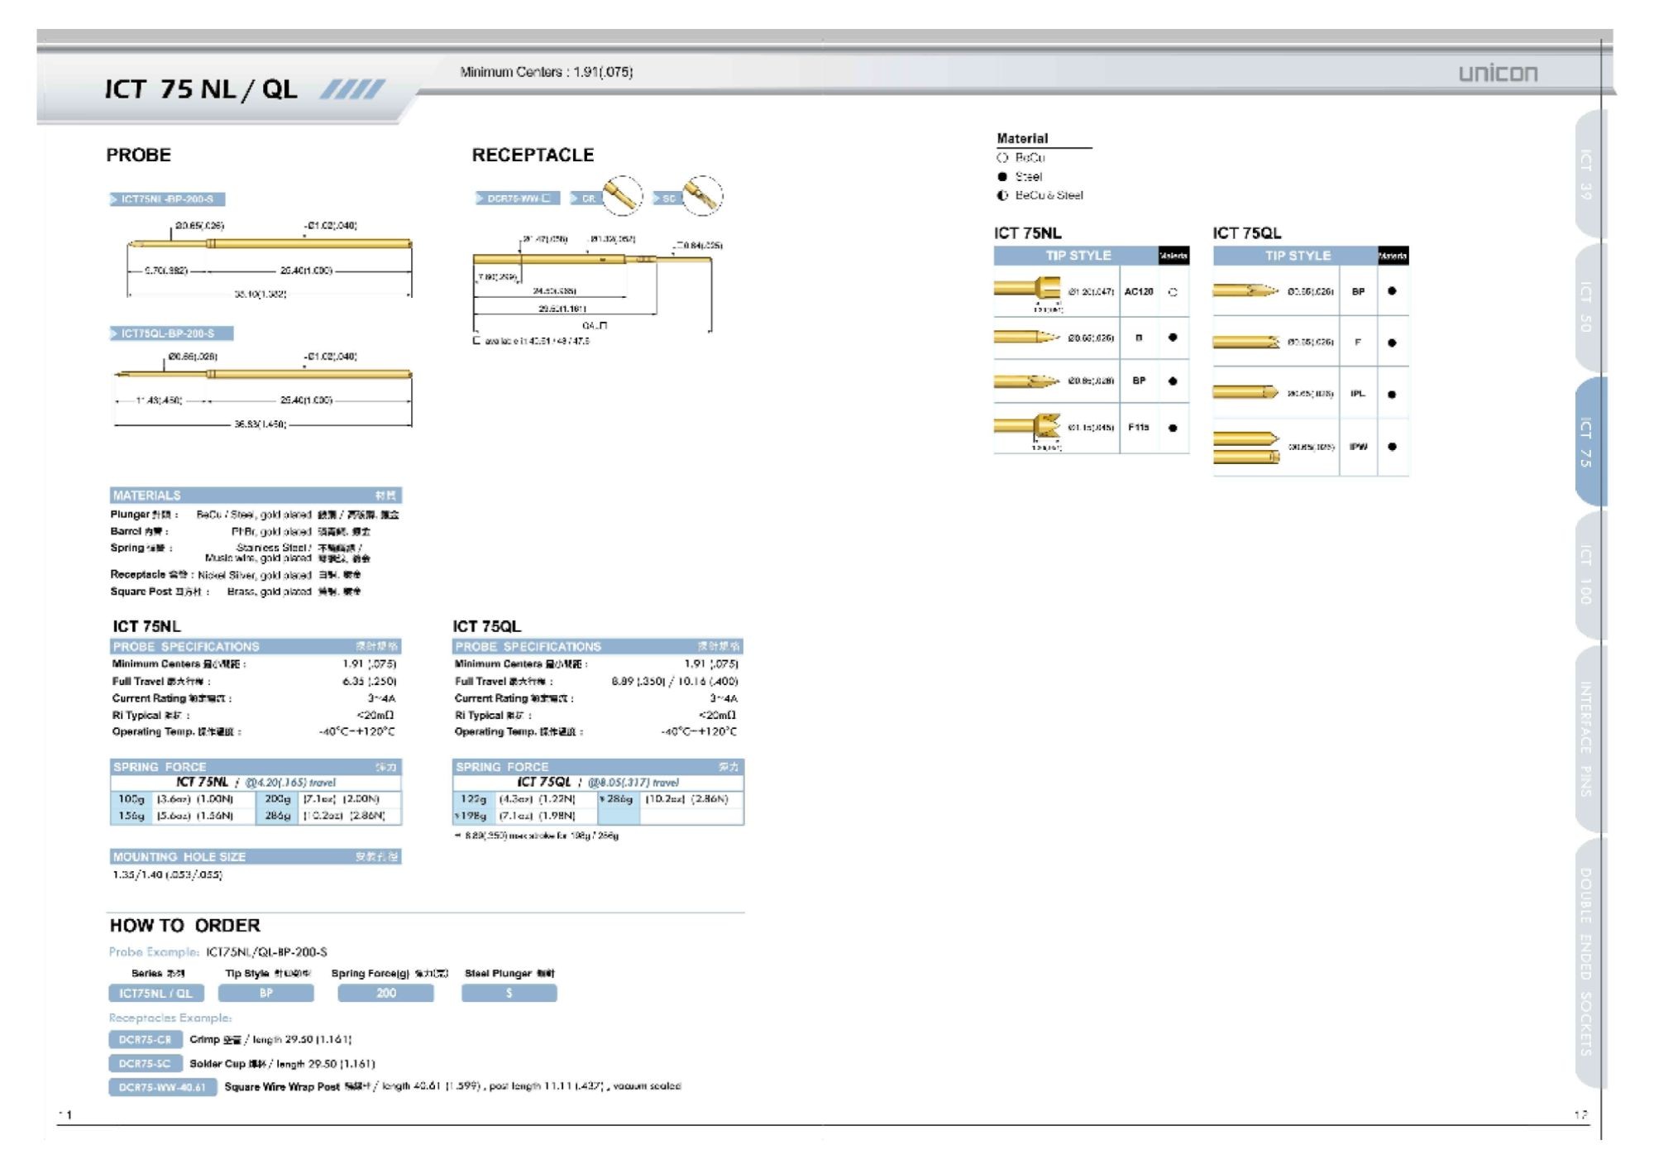Click the BP tip style order box

coord(265,994)
